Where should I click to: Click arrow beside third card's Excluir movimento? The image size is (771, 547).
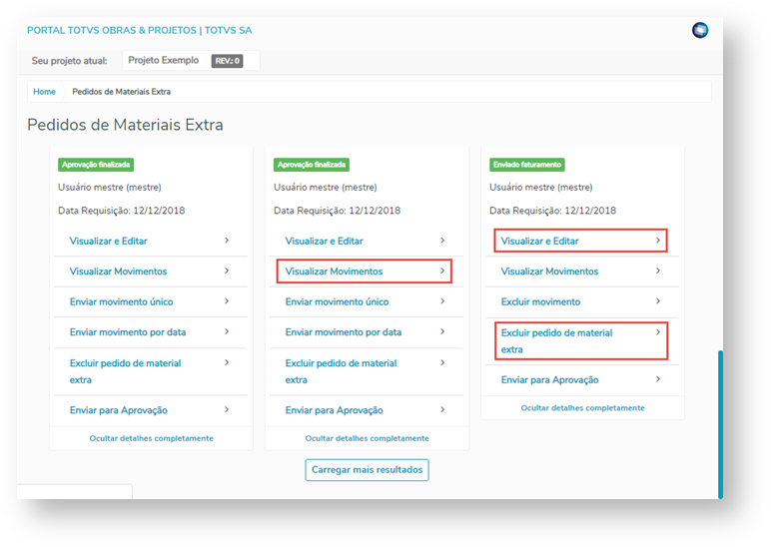pyautogui.click(x=658, y=300)
